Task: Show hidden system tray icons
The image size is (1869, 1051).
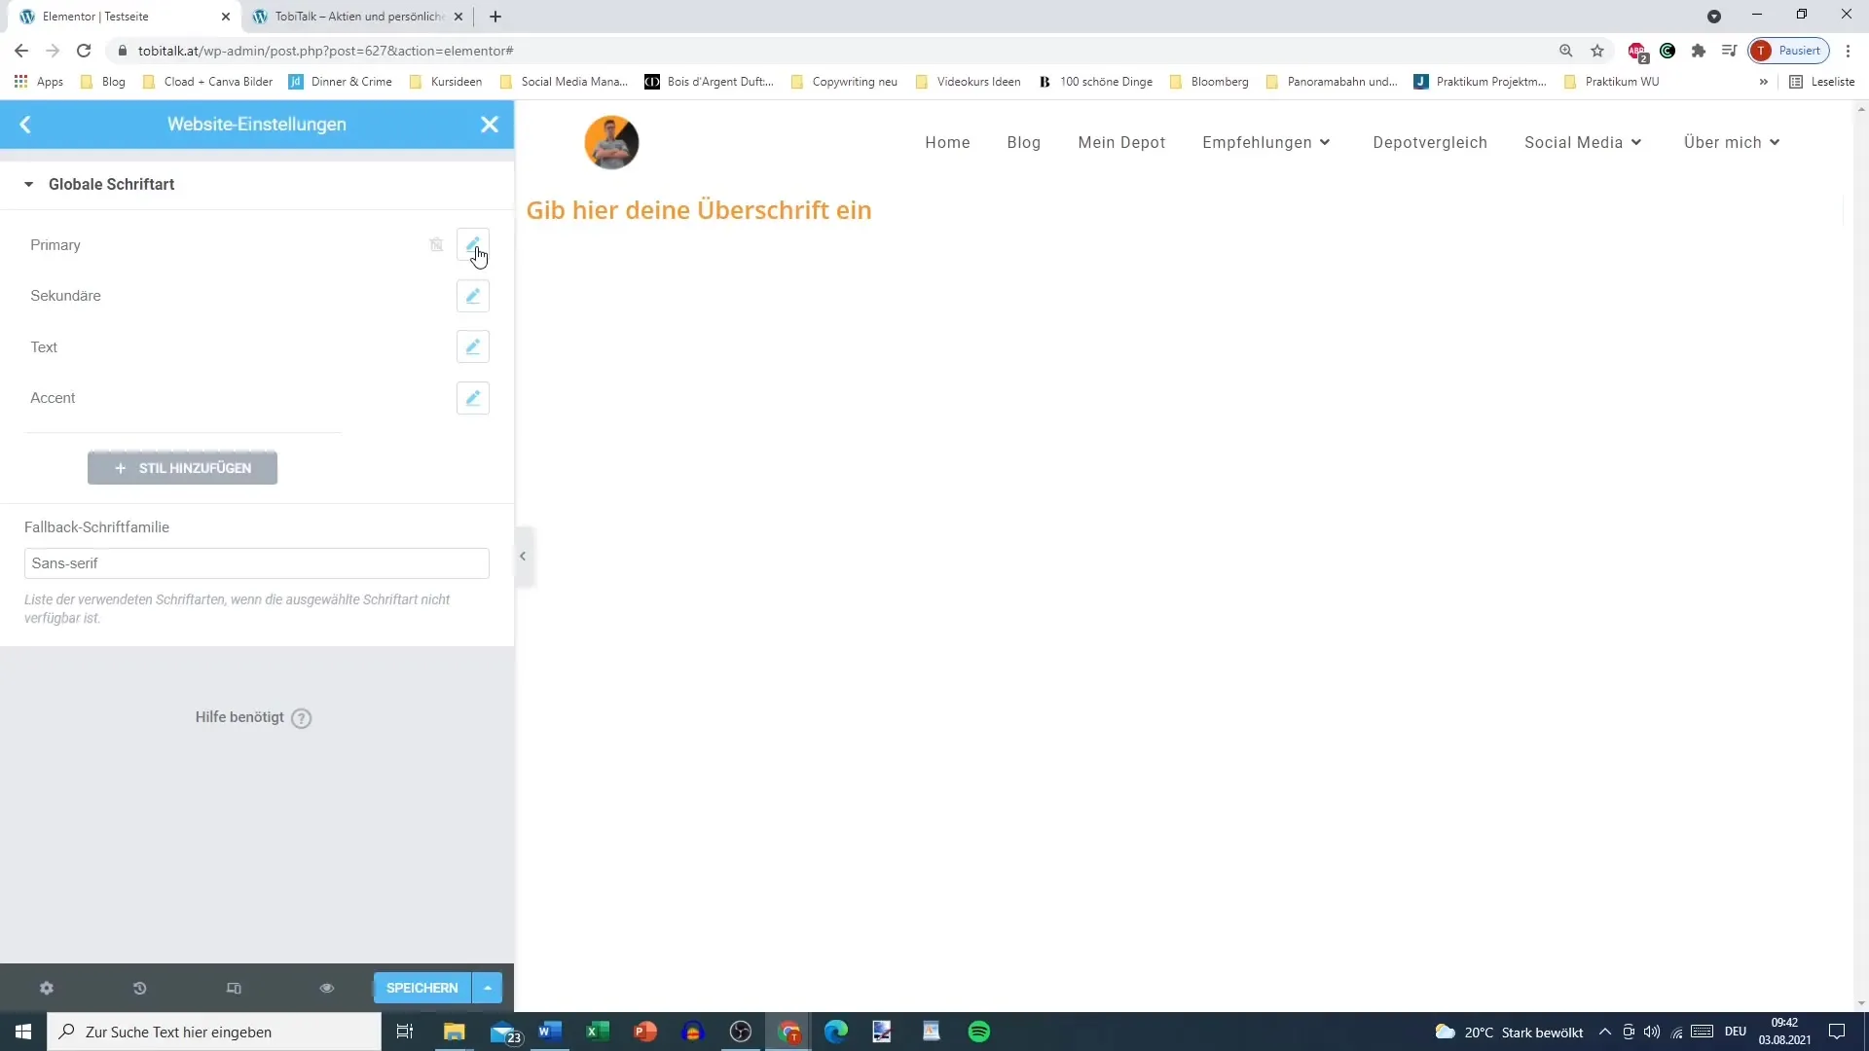Action: pos(1605,1032)
